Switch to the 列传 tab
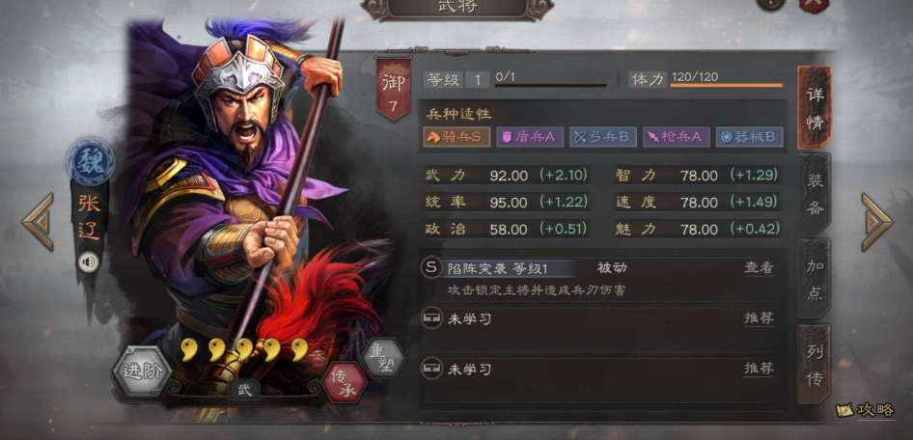Screen dimensions: 913x440 [x=814, y=365]
